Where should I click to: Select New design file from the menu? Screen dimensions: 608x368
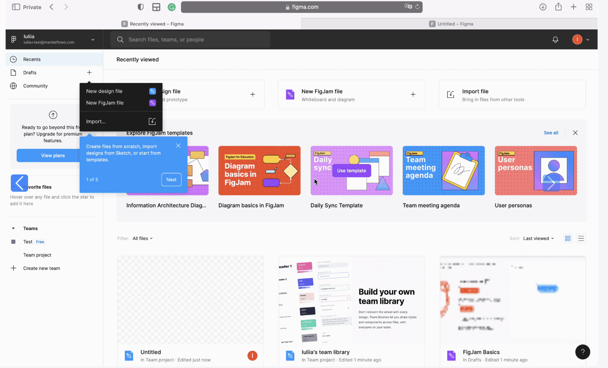[104, 91]
